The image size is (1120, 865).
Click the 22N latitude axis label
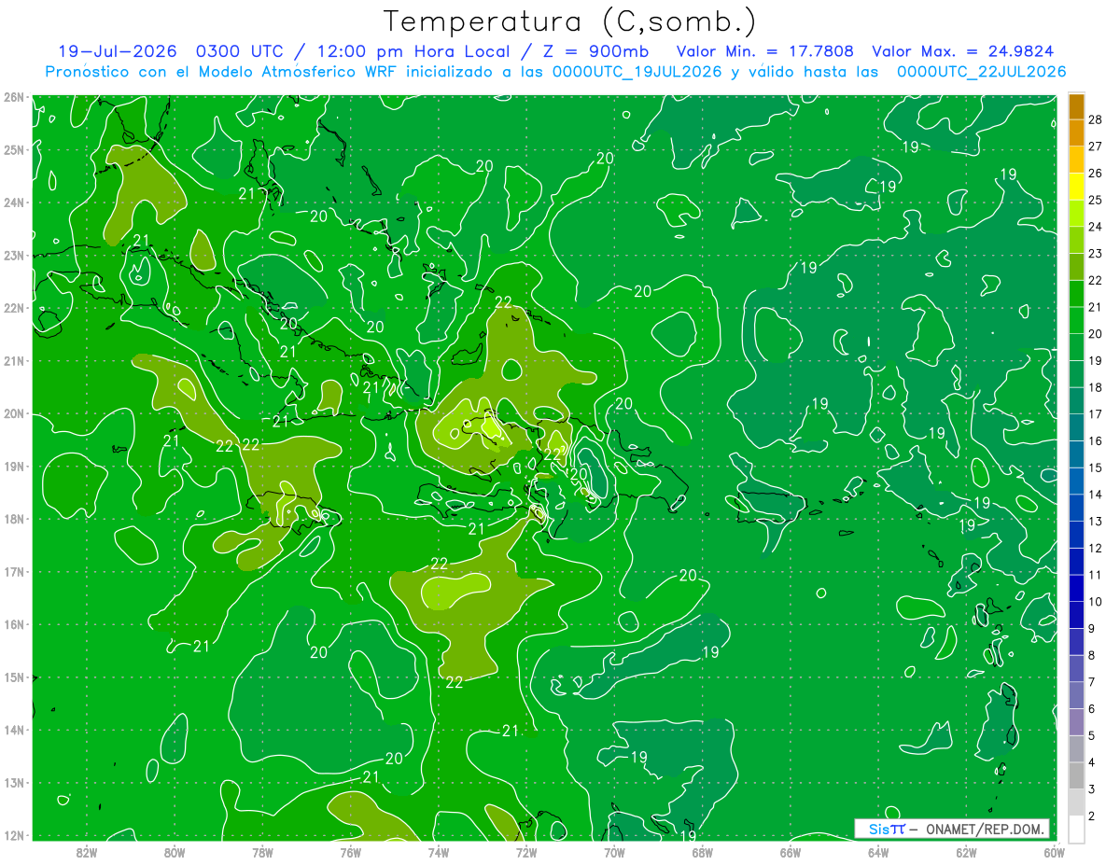(14, 308)
